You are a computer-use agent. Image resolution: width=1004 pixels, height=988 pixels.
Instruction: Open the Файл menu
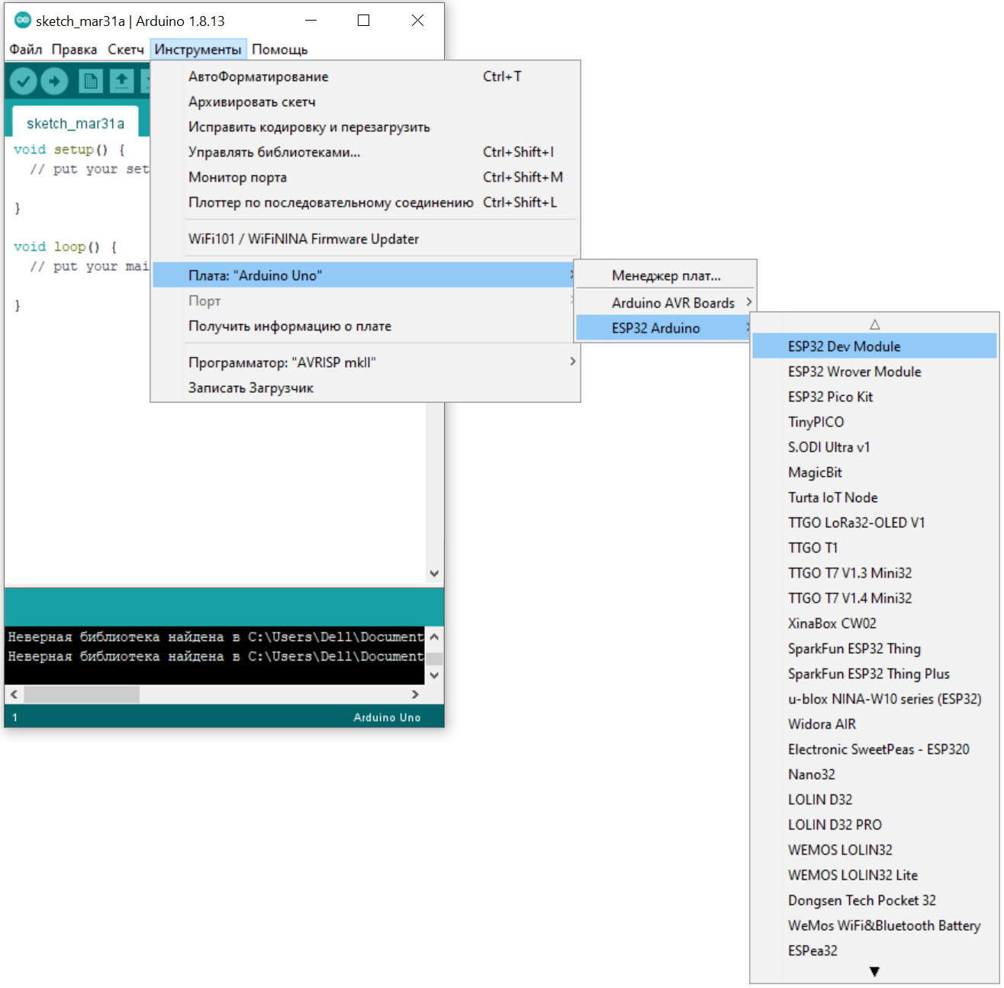coord(26,50)
